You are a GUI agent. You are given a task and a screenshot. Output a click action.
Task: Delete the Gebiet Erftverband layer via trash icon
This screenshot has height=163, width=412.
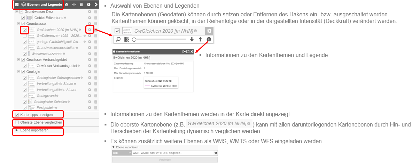point(96,18)
